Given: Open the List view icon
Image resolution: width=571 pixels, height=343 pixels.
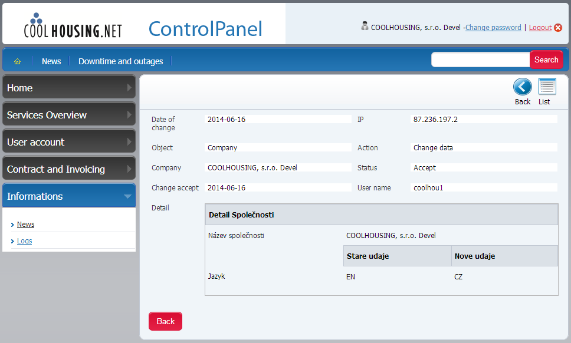Looking at the screenshot, I should pos(547,87).
